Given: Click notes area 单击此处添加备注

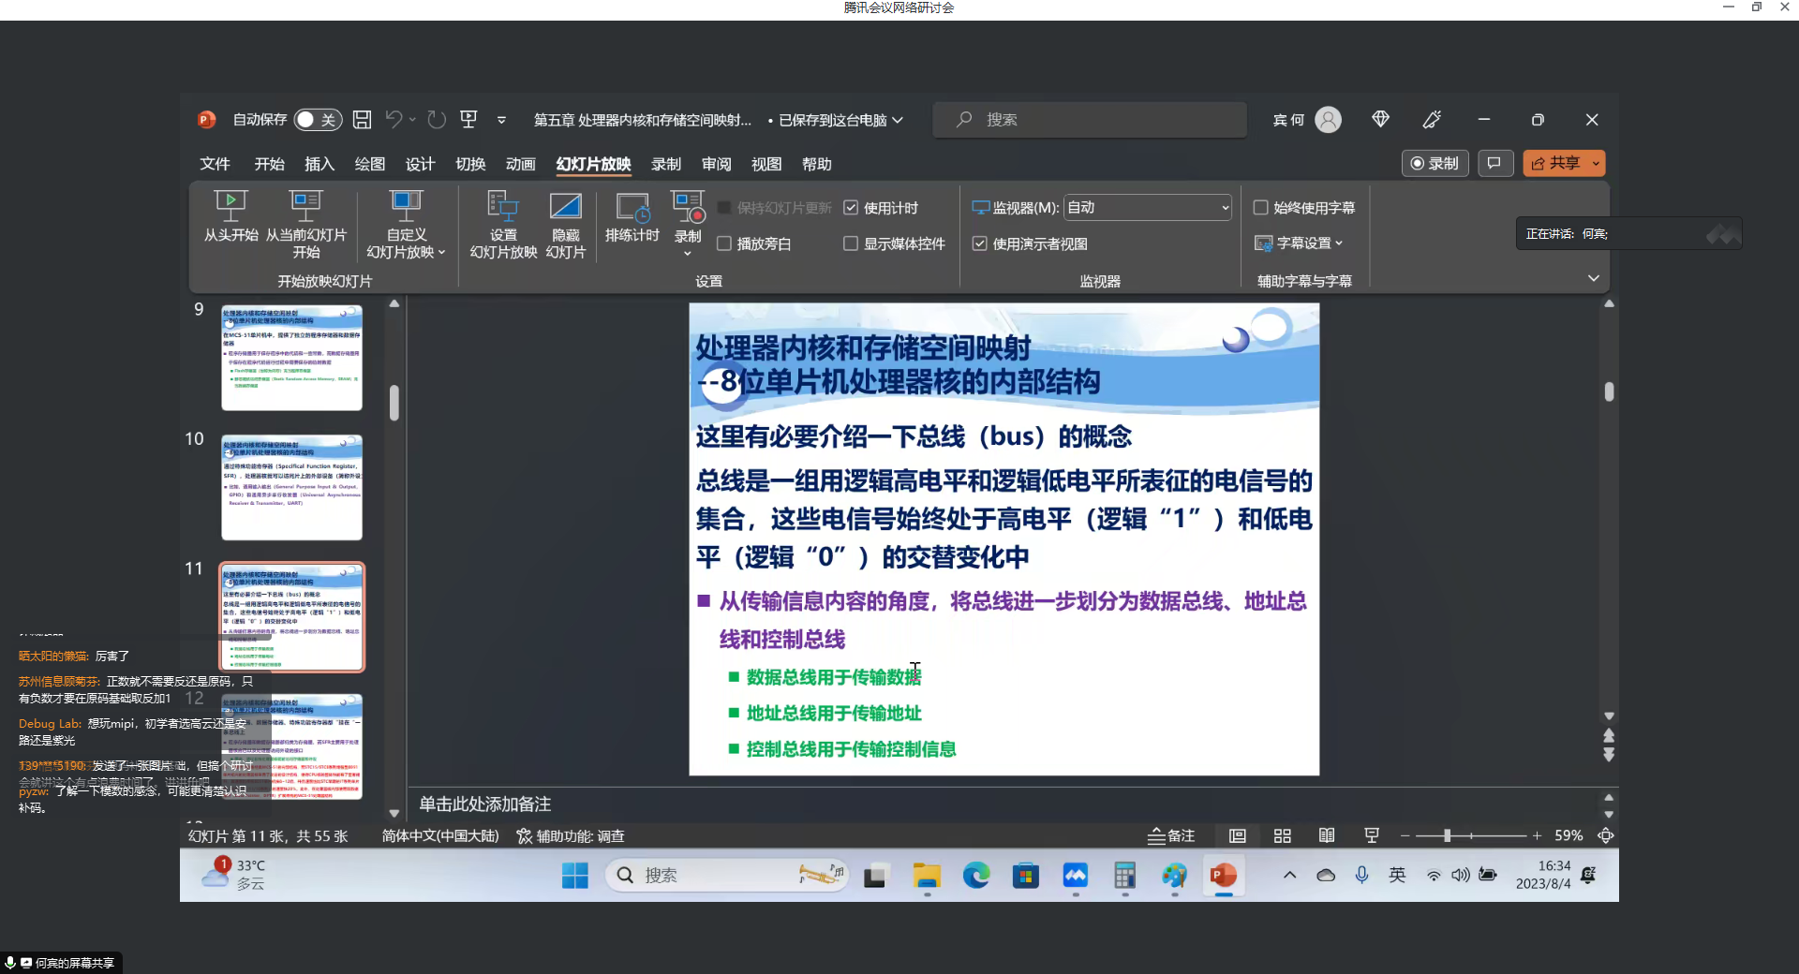Looking at the screenshot, I should click(x=484, y=804).
